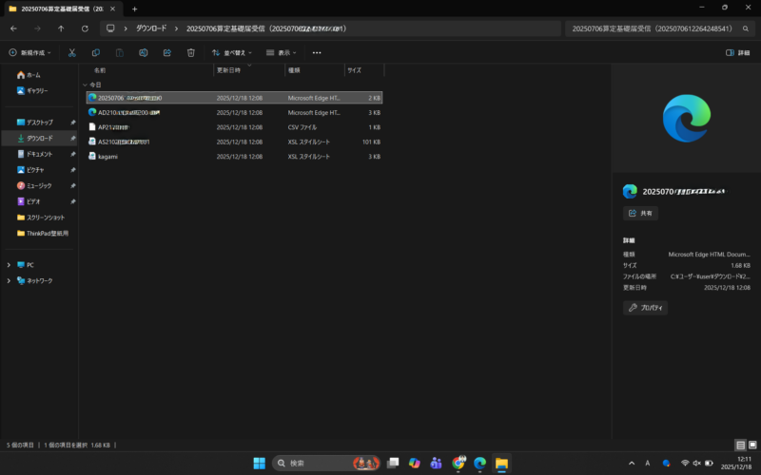Click the プロパティ button in details pane

(x=645, y=308)
